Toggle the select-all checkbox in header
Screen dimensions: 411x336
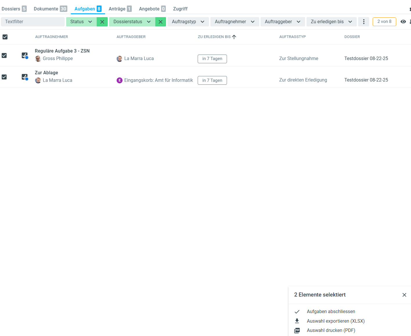click(5, 37)
